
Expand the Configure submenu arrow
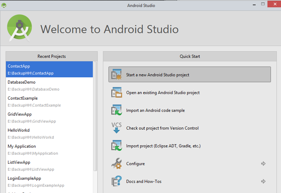[263, 163]
